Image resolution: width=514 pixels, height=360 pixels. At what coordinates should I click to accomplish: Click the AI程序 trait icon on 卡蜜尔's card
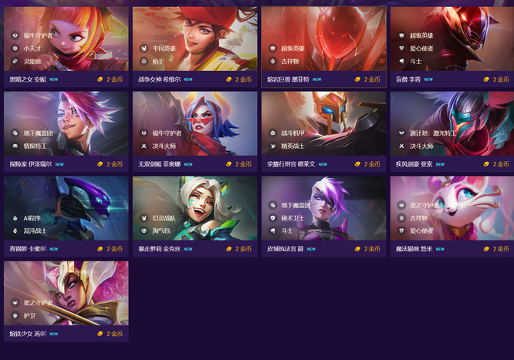(x=15, y=218)
